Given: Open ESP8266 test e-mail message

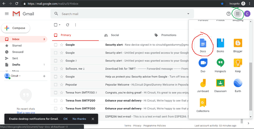Looking at the screenshot, I should coord(120,116).
